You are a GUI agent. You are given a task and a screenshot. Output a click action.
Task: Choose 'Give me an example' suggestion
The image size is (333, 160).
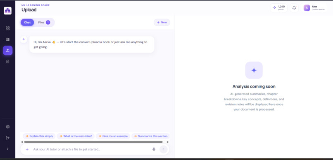pyautogui.click(x=113, y=136)
